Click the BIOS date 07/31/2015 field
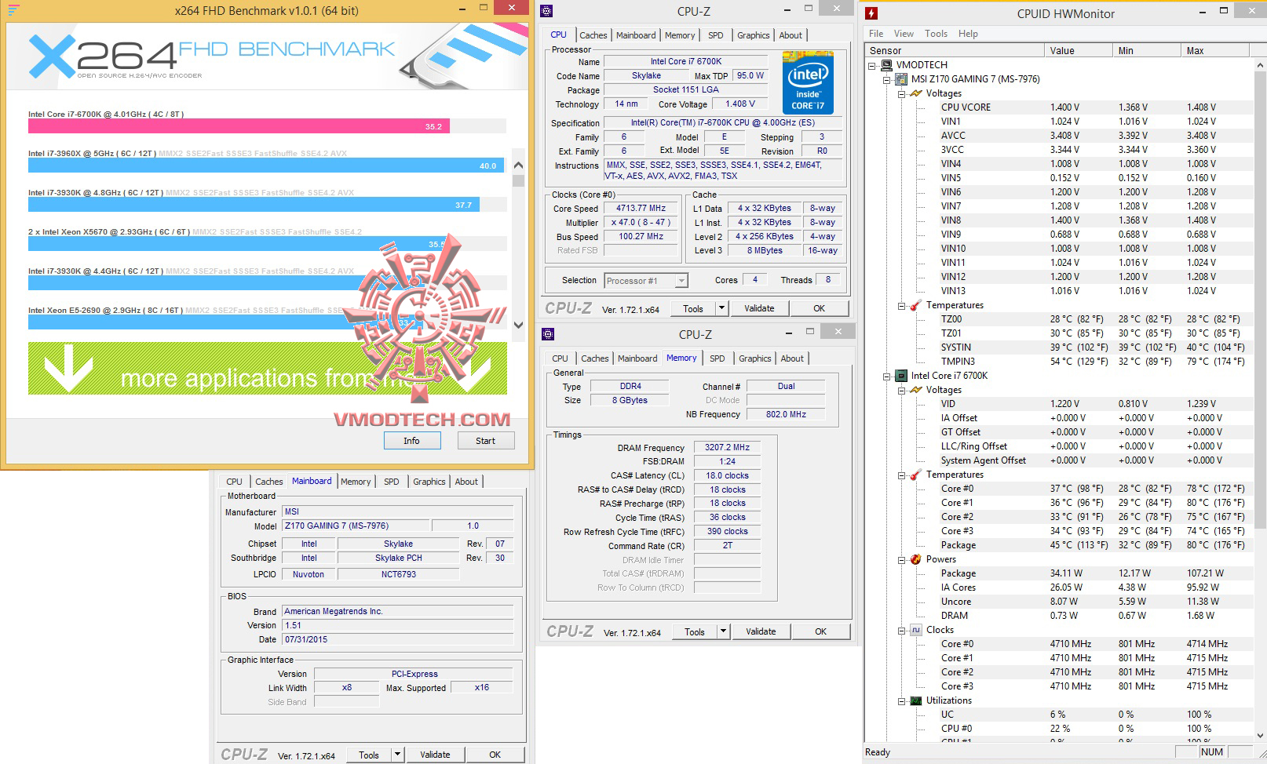The height and width of the screenshot is (764, 1267). [x=397, y=639]
